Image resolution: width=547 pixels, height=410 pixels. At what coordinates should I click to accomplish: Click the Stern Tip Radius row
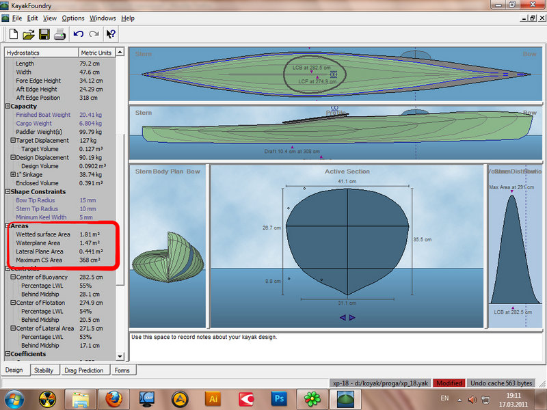click(60, 209)
